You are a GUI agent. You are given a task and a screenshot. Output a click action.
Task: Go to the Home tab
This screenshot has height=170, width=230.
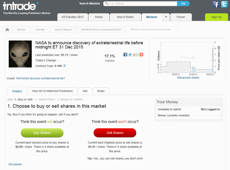pyautogui.click(x=99, y=17)
